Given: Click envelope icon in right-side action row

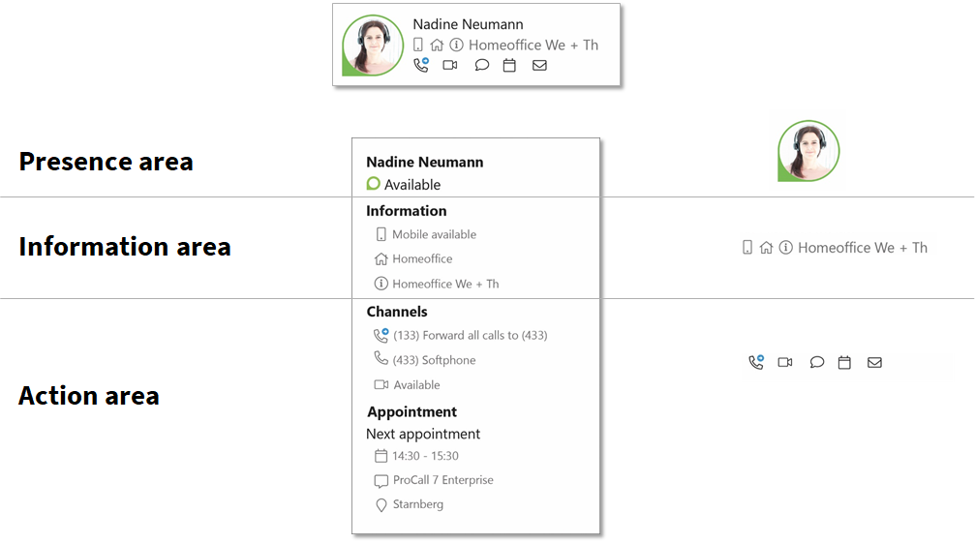Looking at the screenshot, I should click(x=874, y=362).
